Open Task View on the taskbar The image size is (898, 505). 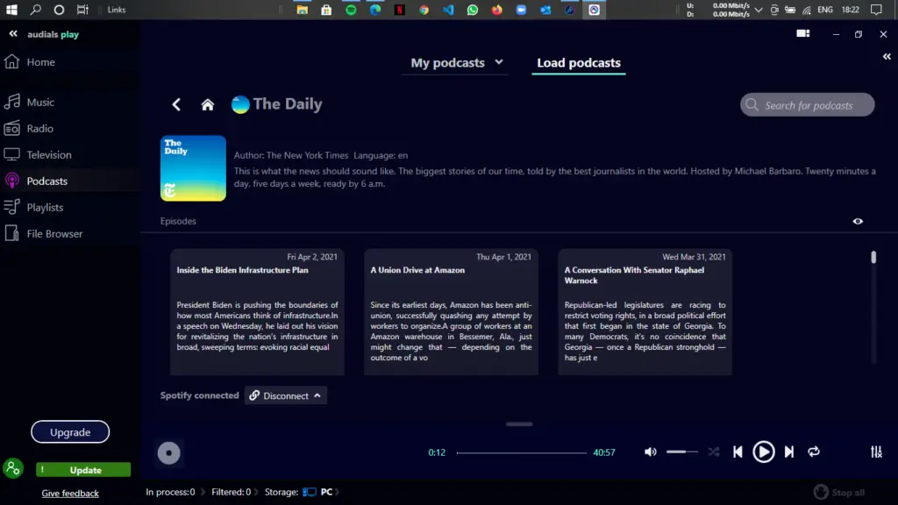82,10
